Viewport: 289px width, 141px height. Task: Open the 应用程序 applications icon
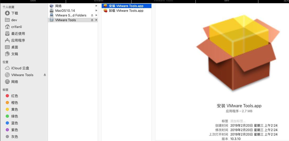tap(7, 40)
